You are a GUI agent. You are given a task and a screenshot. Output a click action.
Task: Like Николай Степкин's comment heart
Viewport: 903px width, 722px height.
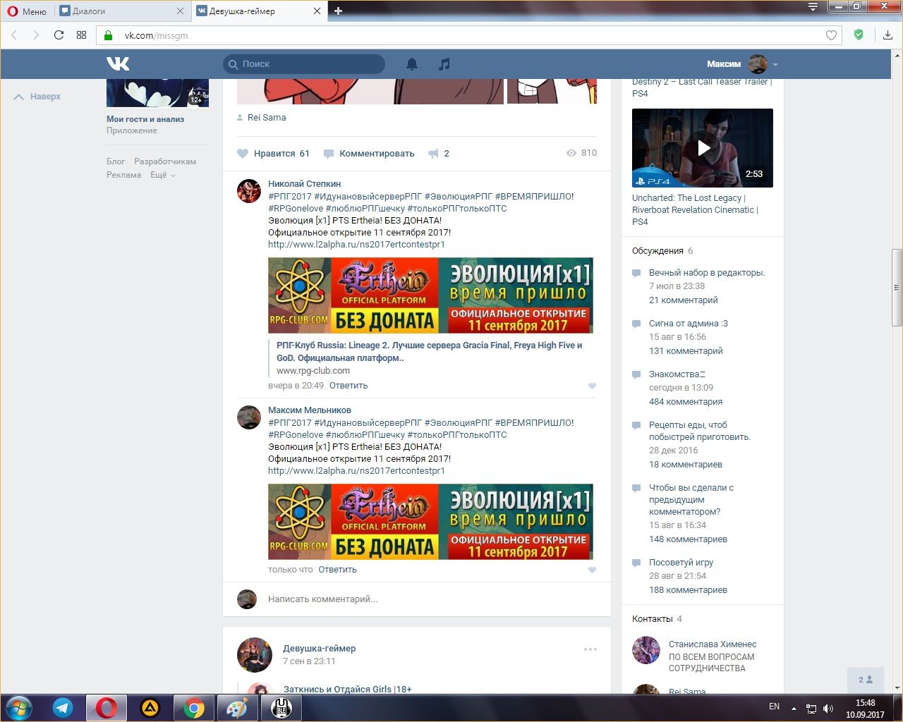592,386
